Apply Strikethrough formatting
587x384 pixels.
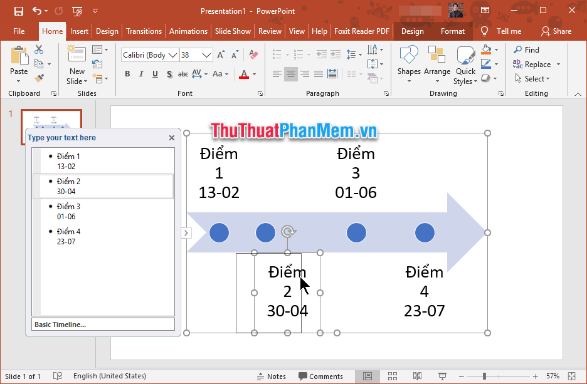(182, 74)
